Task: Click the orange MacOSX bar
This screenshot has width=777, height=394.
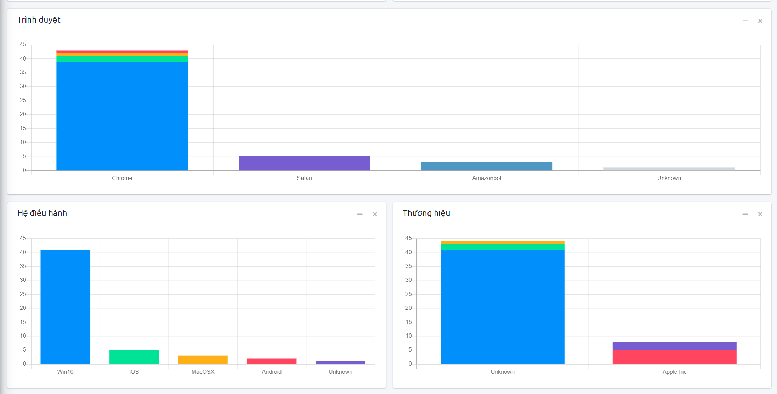Action: [x=203, y=360]
